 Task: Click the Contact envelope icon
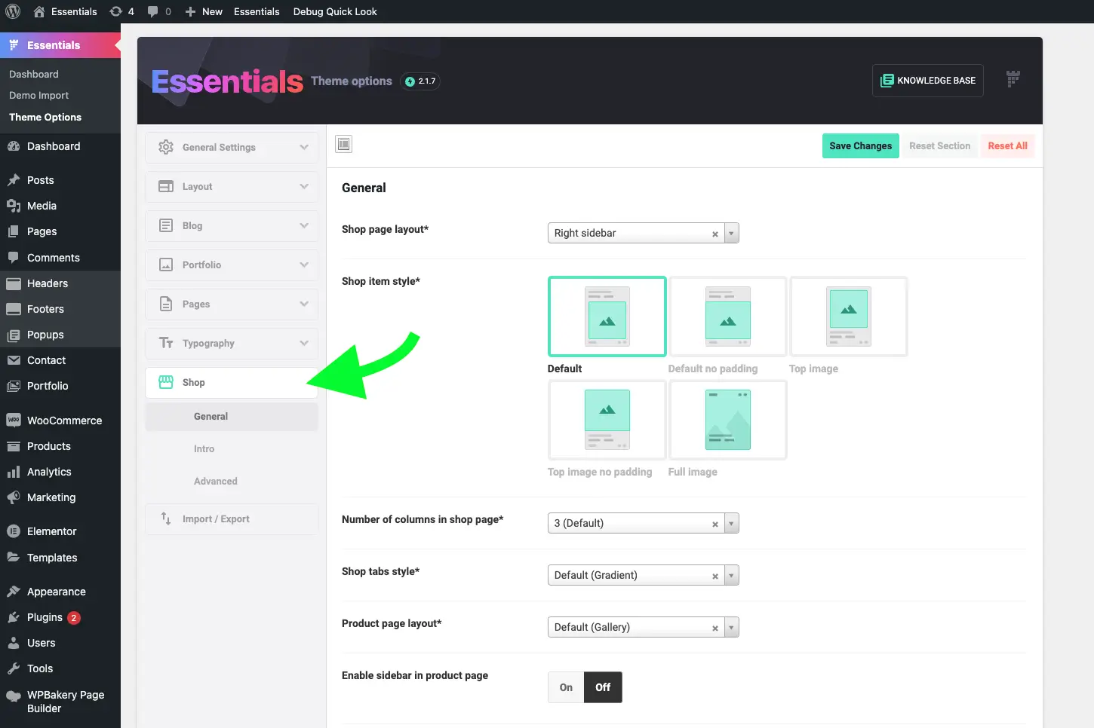14,360
